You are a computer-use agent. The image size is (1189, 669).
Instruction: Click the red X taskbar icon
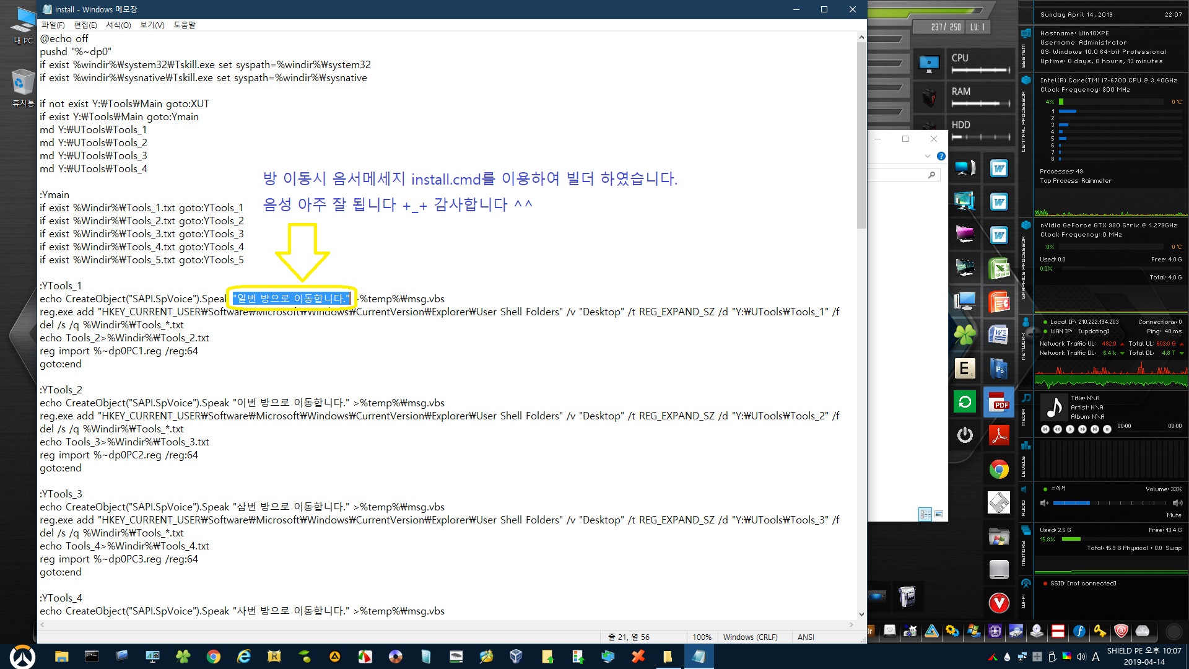[638, 657]
